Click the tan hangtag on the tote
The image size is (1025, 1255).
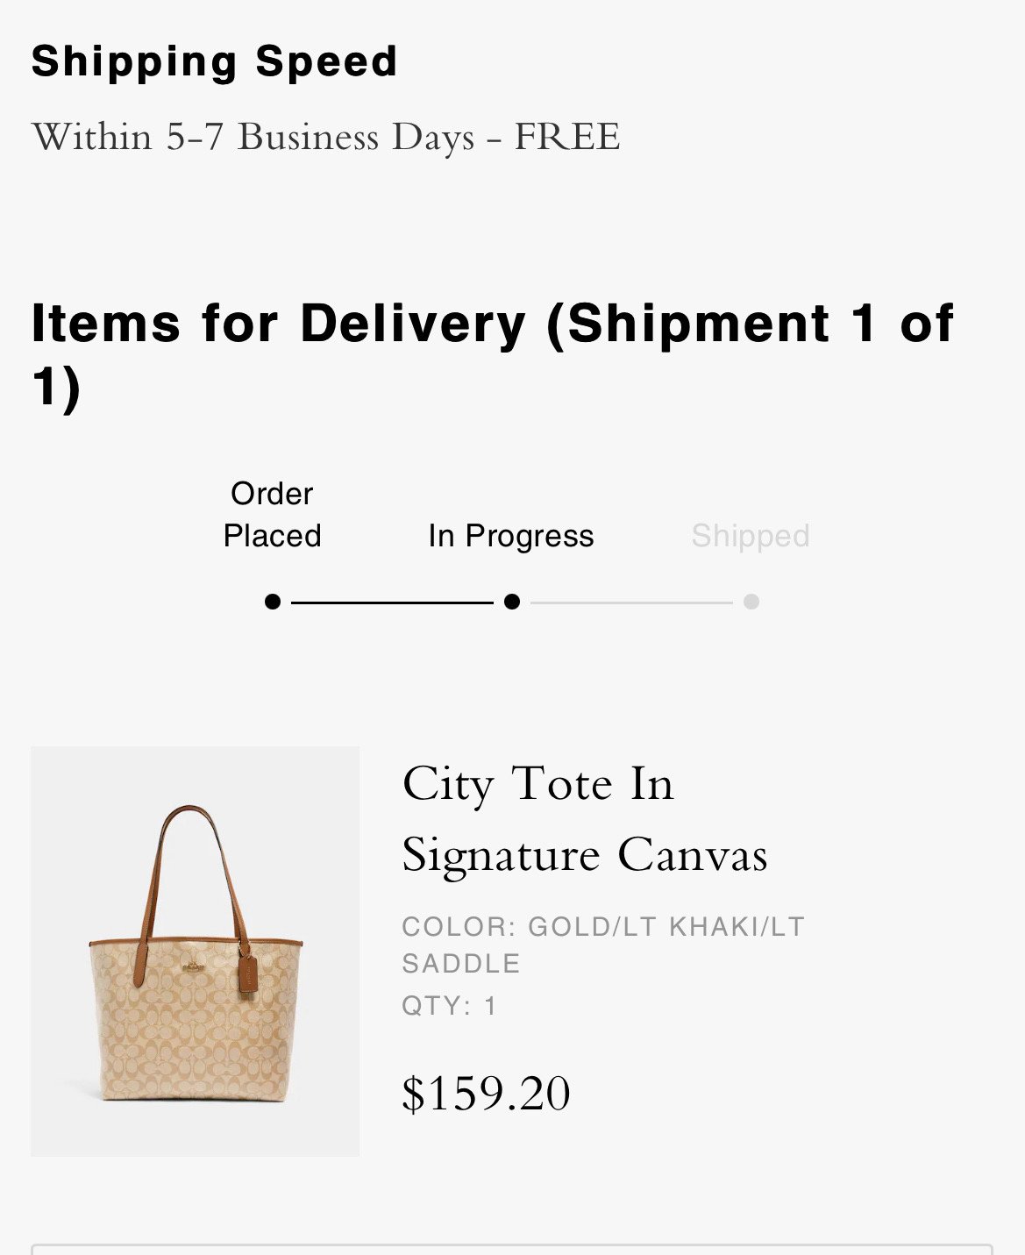click(x=247, y=973)
